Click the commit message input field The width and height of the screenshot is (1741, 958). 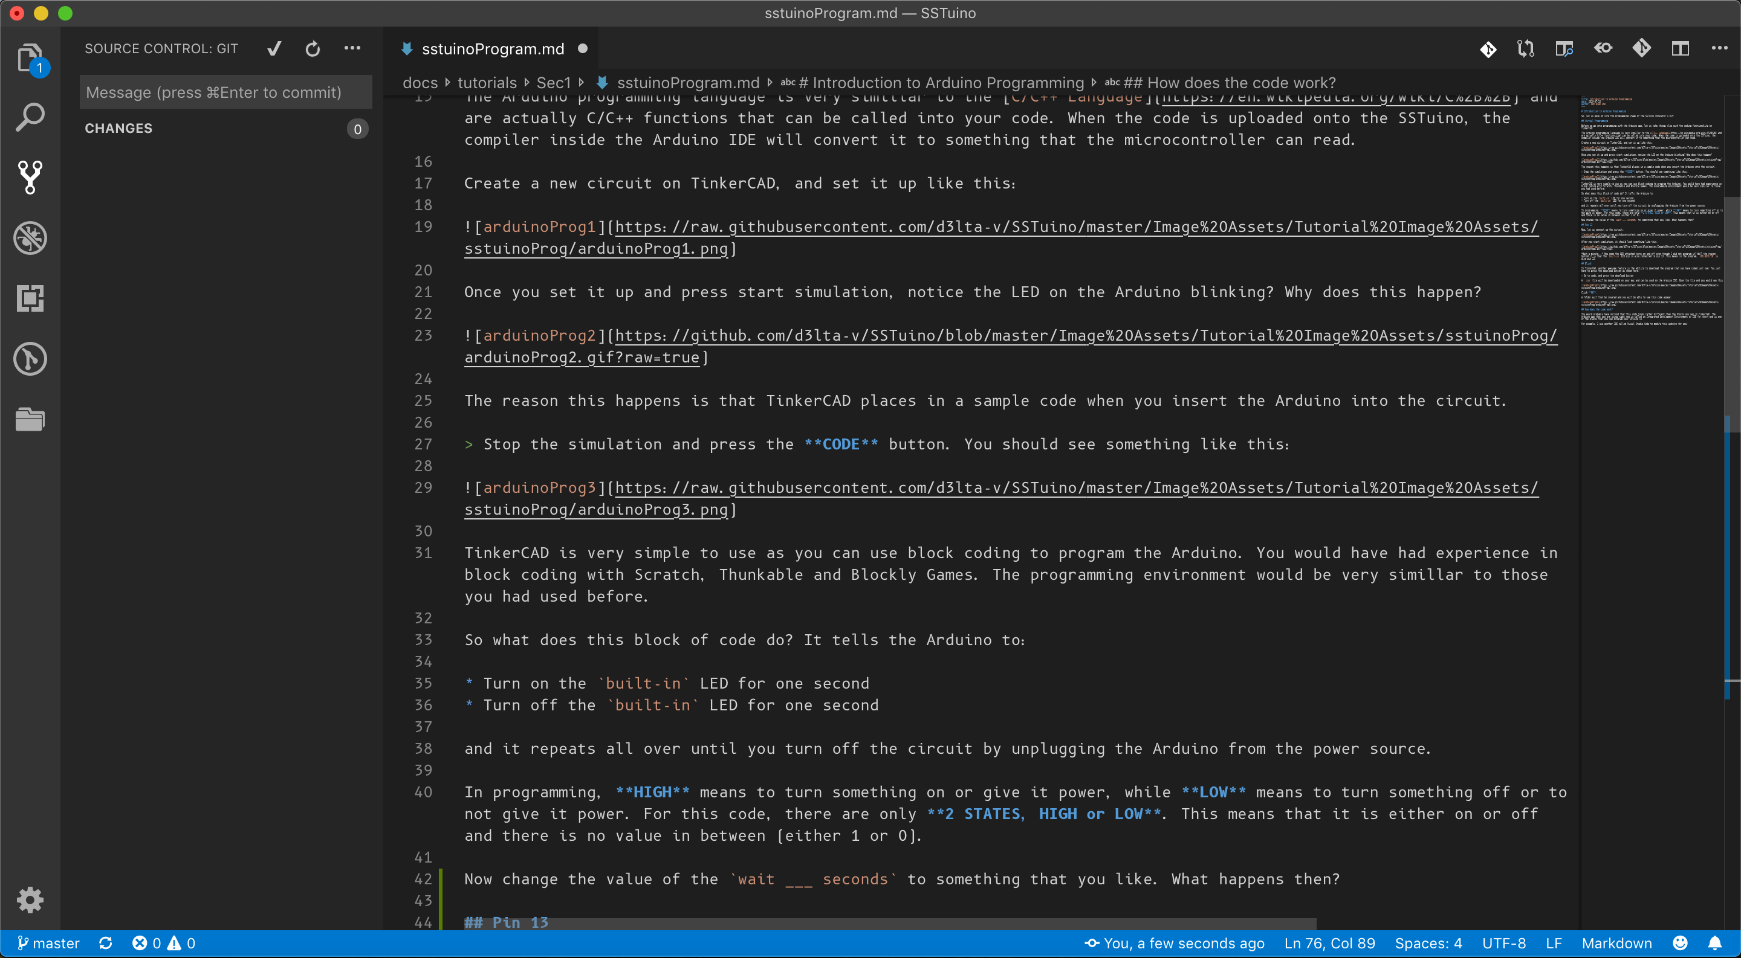[225, 92]
